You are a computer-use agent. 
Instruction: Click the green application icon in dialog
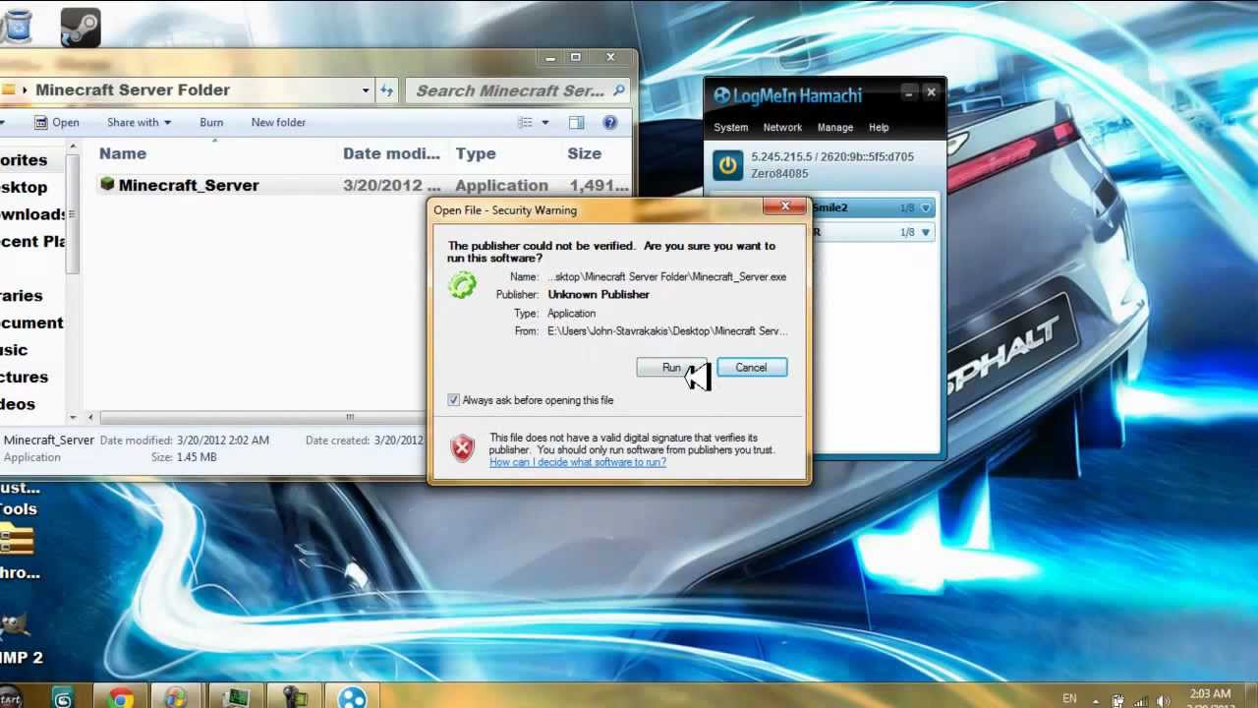(x=462, y=285)
